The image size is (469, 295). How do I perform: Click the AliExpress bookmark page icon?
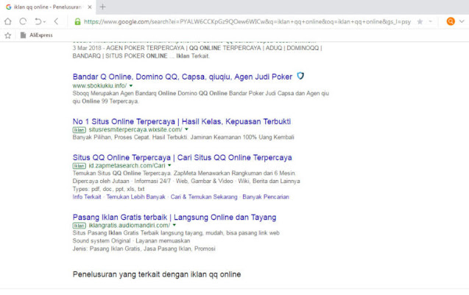click(23, 35)
